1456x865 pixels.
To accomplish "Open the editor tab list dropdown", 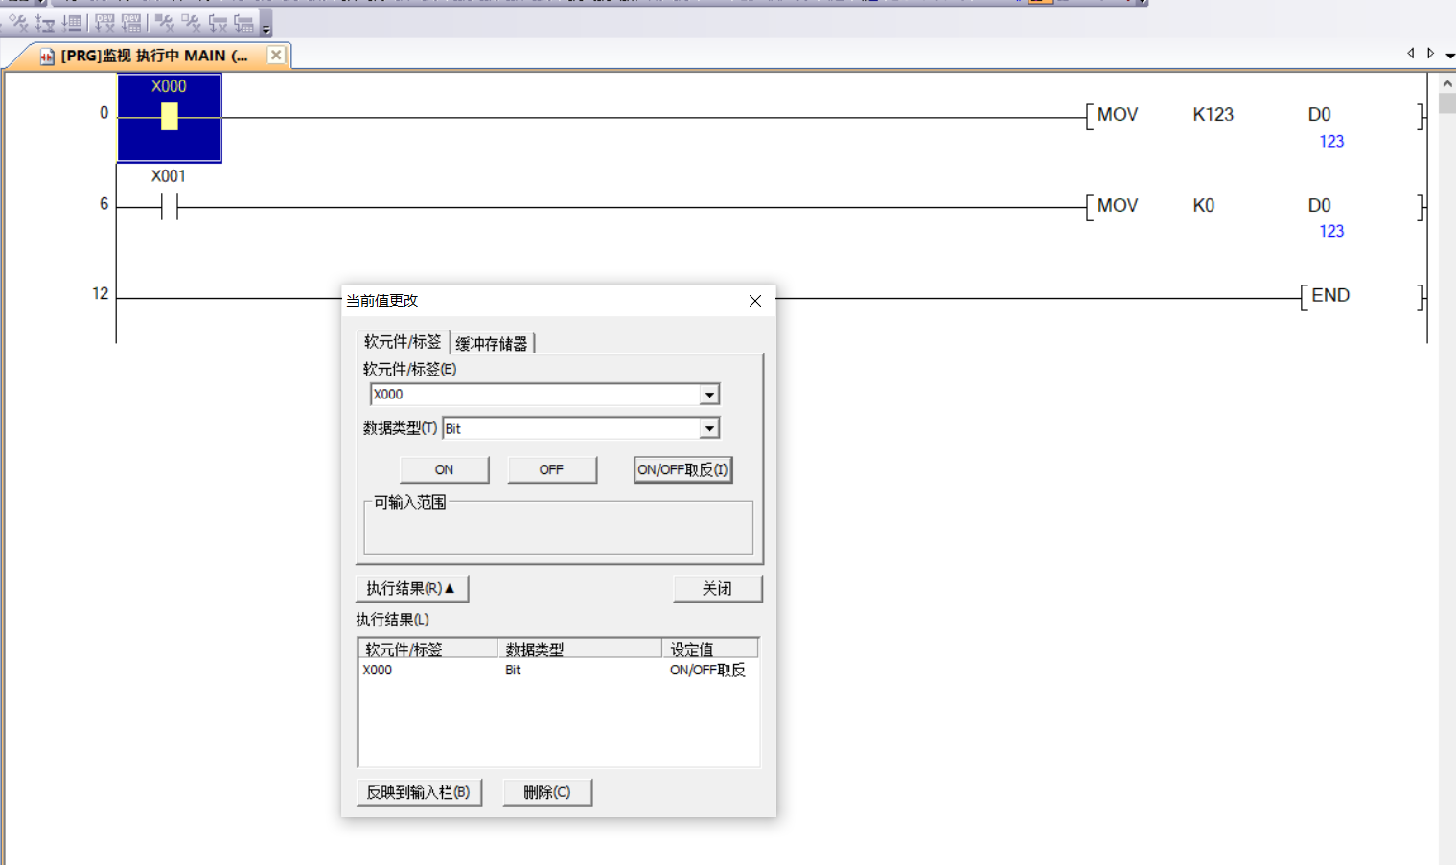I will pyautogui.click(x=1449, y=55).
